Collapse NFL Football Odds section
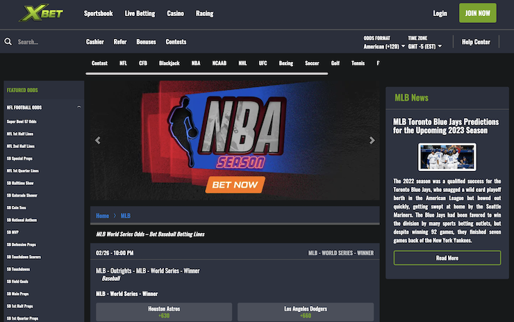Viewport: 514px width, 322px height. coord(78,107)
